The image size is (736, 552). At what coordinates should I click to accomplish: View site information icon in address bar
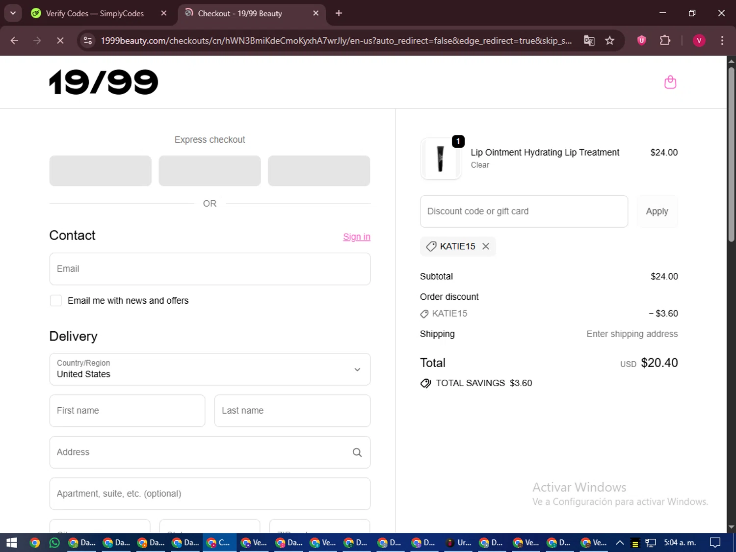click(x=88, y=41)
